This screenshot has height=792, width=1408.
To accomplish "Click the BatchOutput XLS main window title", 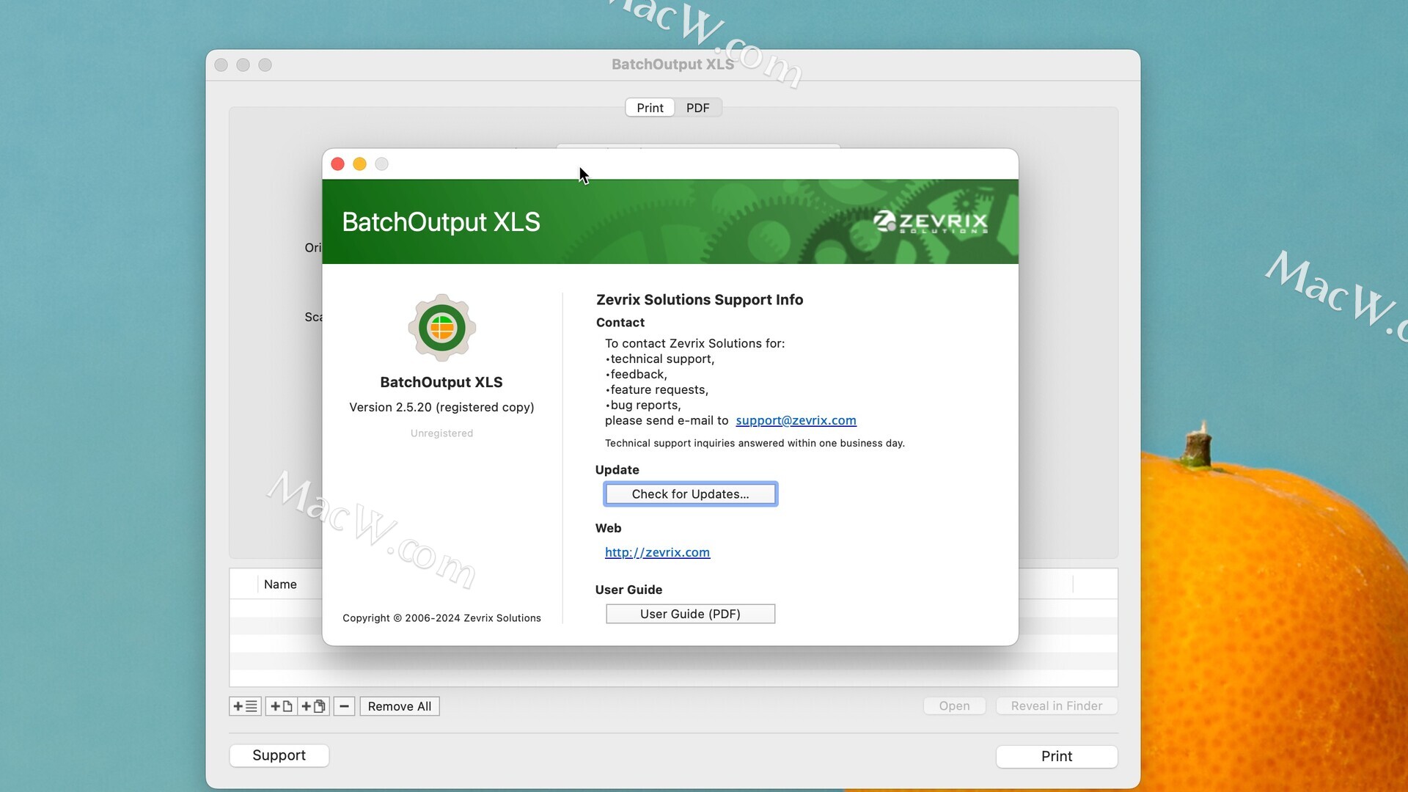I will [x=672, y=65].
